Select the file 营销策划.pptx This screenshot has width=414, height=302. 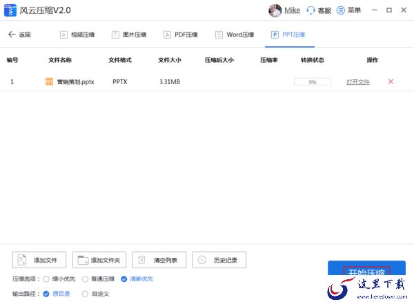point(75,82)
